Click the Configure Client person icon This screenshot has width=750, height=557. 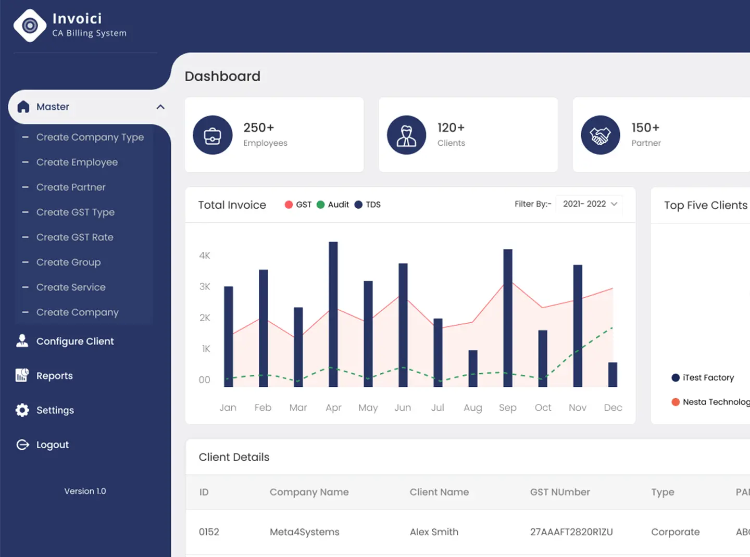22,341
